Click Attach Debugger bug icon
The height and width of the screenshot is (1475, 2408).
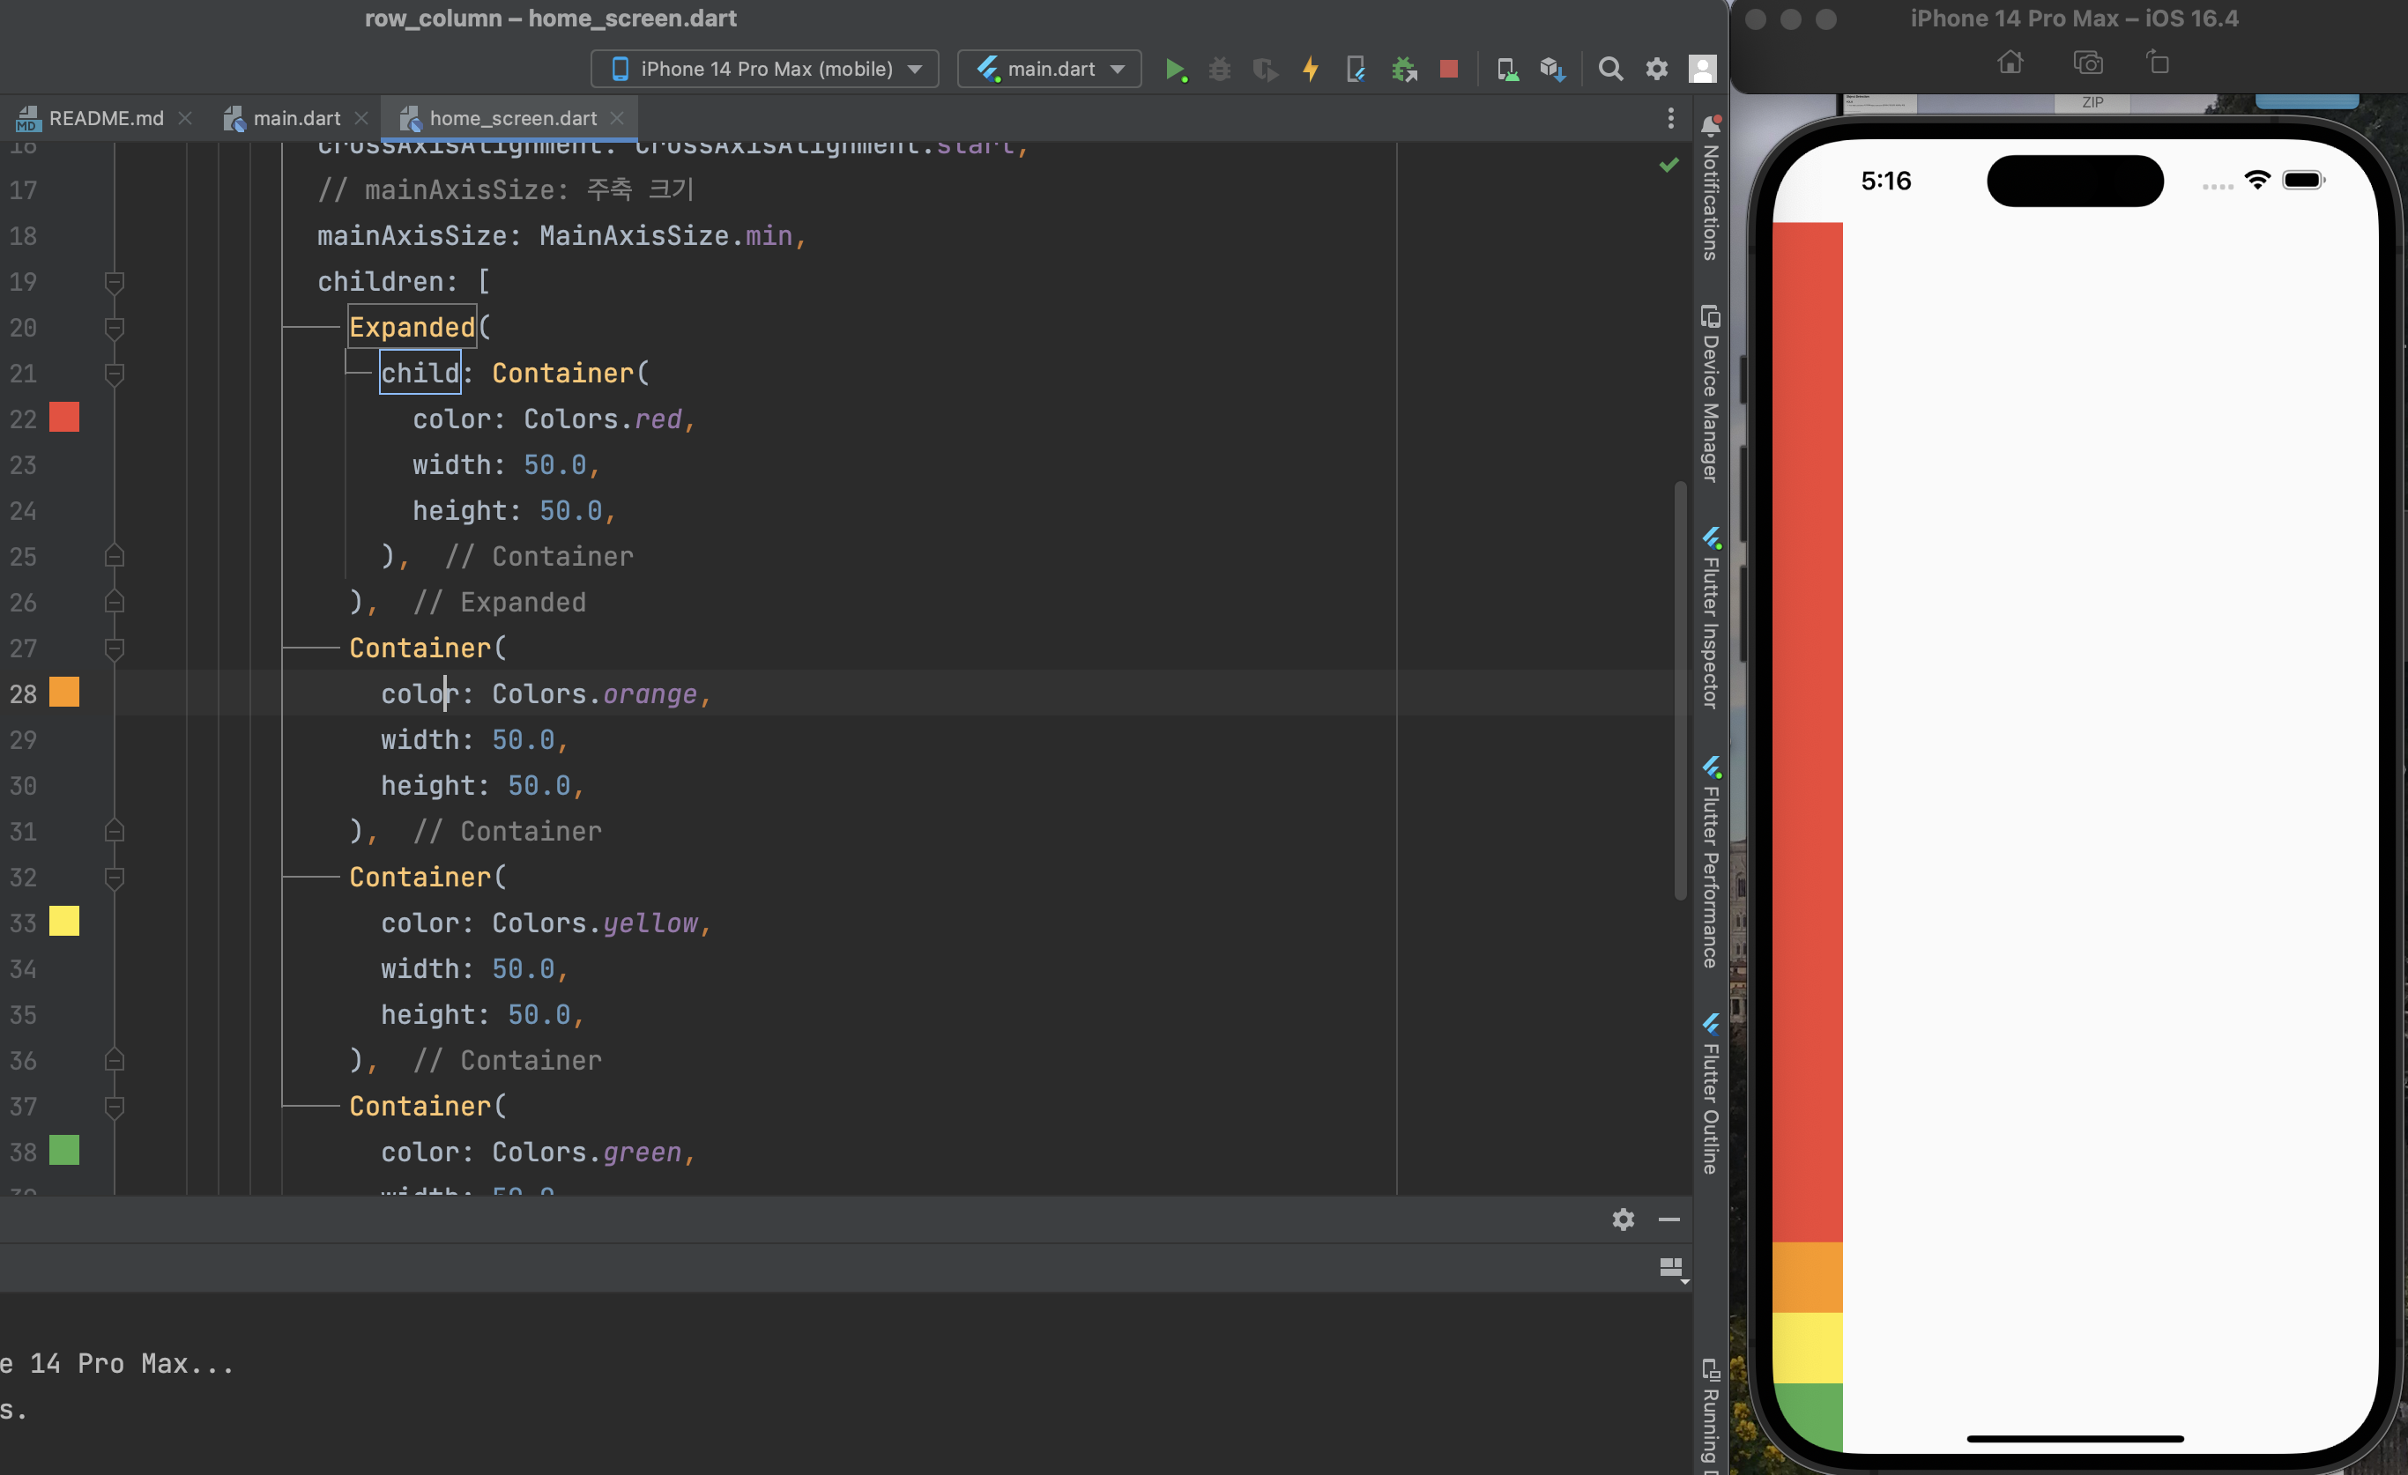[x=1403, y=70]
